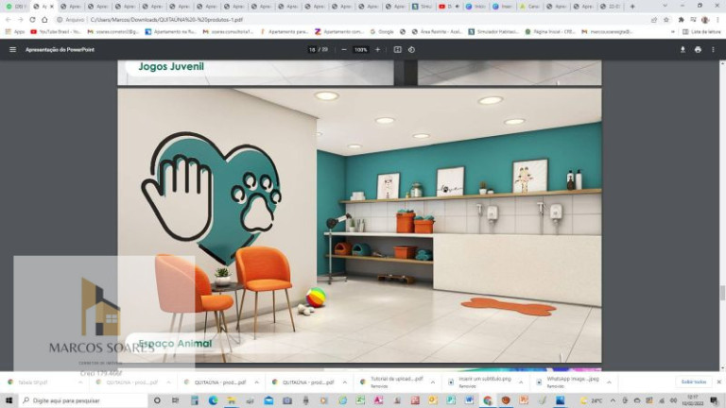Open the Lista de leitura reading list

coord(701,31)
